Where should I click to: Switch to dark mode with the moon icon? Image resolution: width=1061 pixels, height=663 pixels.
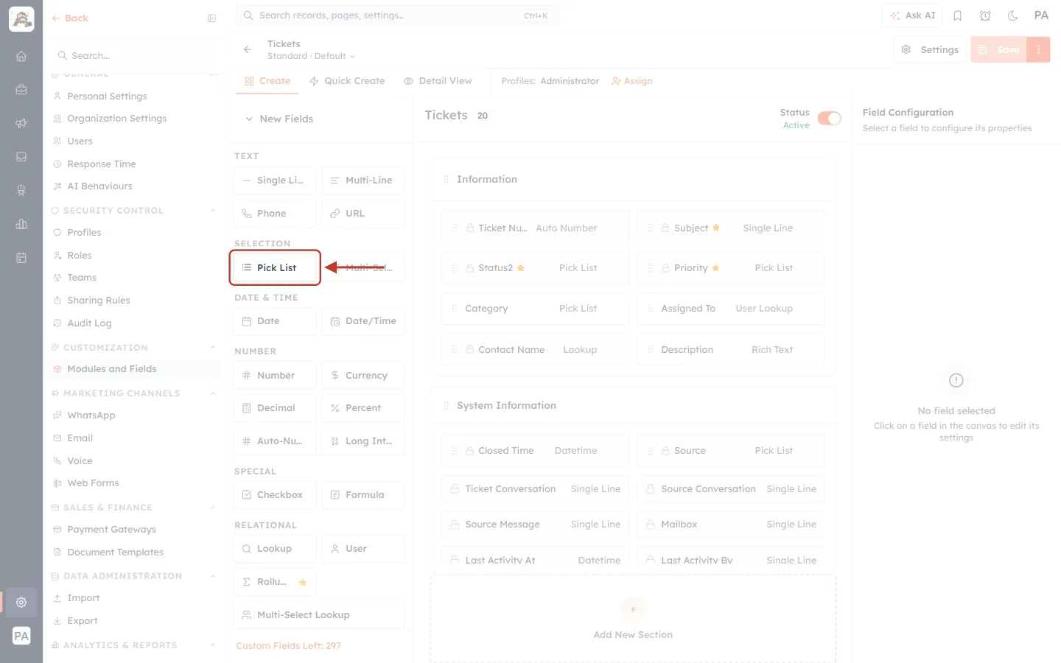click(1012, 15)
